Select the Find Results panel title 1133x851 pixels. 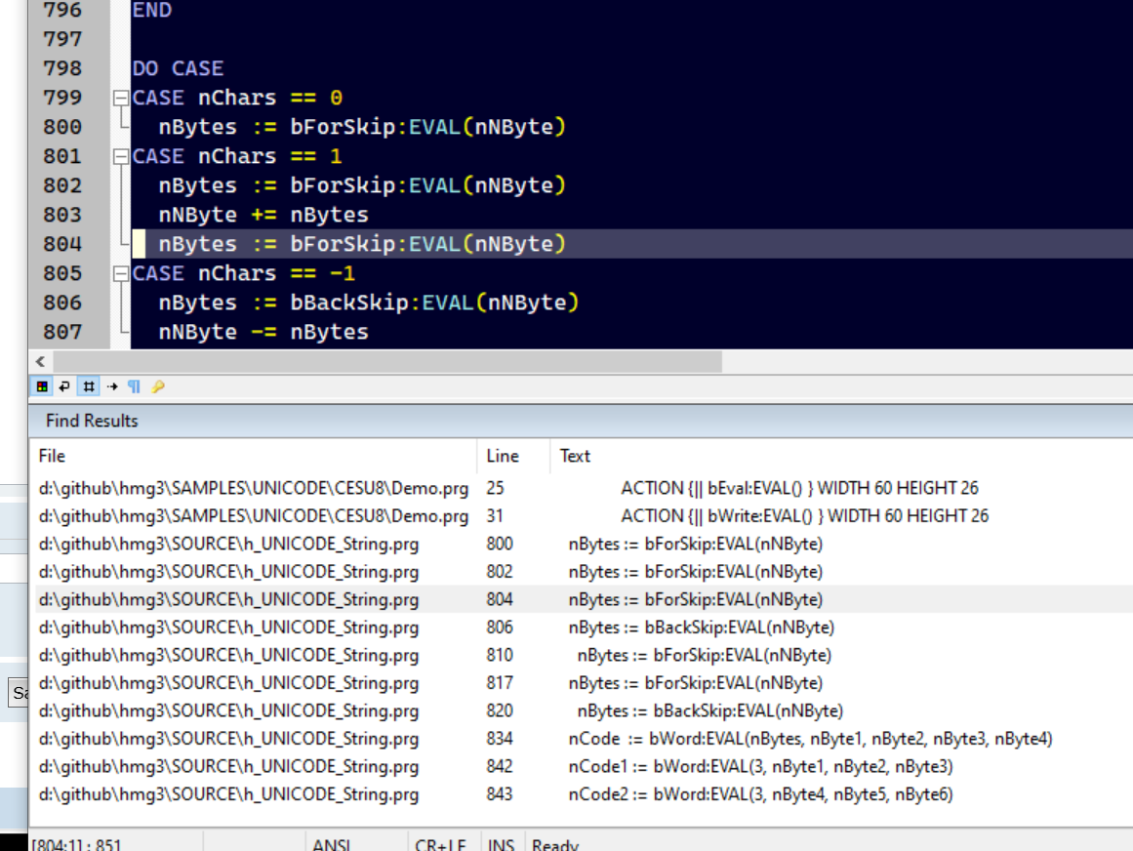pyautogui.click(x=92, y=421)
